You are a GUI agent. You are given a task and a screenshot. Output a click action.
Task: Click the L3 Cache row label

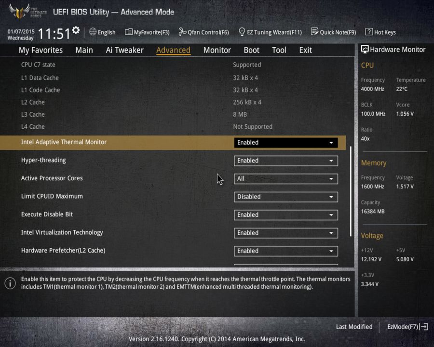(33, 114)
